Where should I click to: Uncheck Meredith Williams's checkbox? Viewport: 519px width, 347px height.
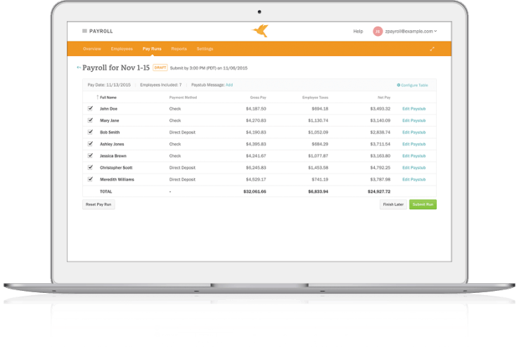coord(90,179)
